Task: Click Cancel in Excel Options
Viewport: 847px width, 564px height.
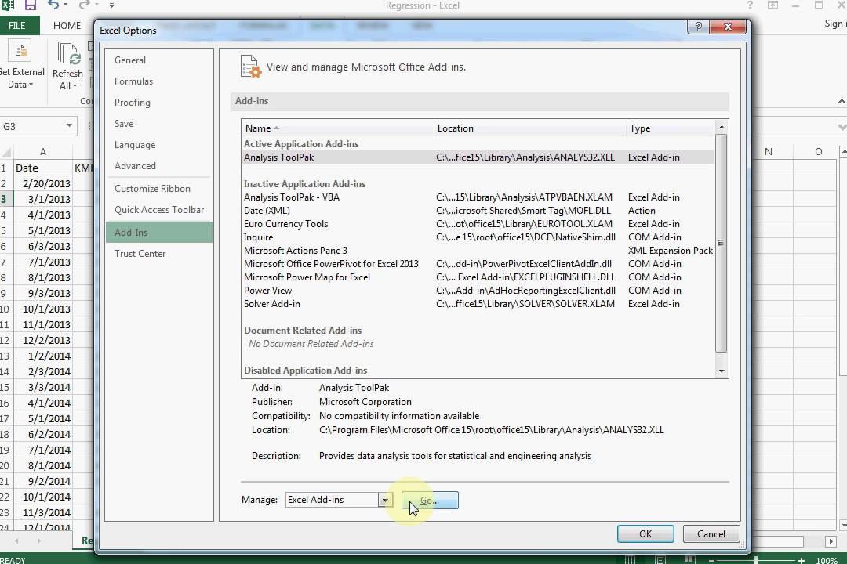Action: tap(711, 533)
